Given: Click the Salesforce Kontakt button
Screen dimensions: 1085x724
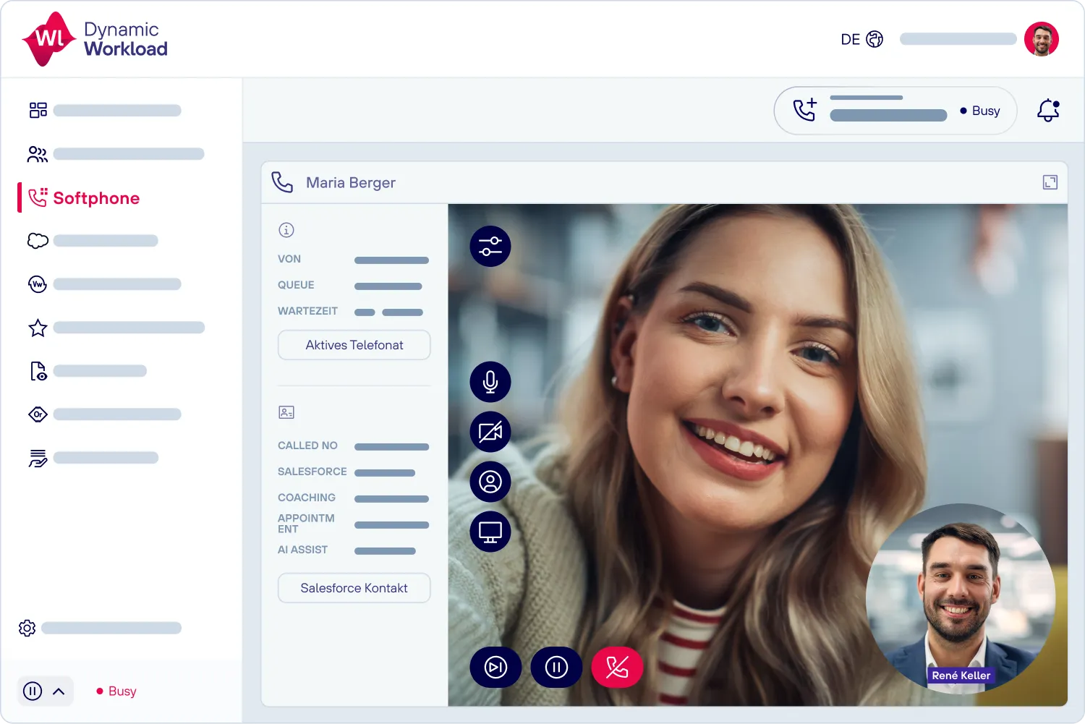Looking at the screenshot, I should pyautogui.click(x=354, y=588).
